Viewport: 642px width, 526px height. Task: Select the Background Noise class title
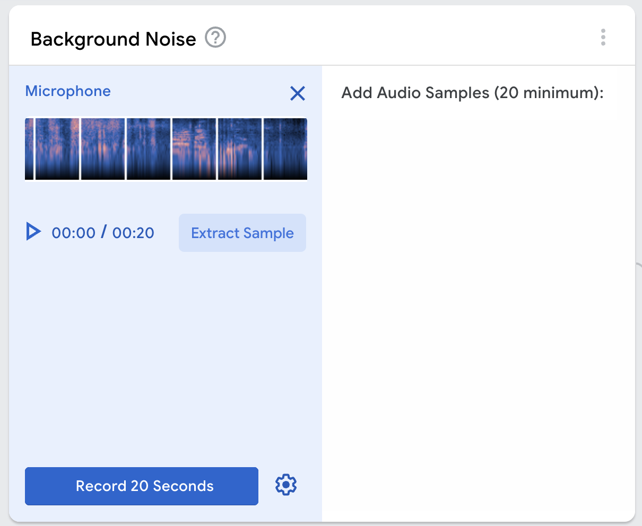point(112,39)
